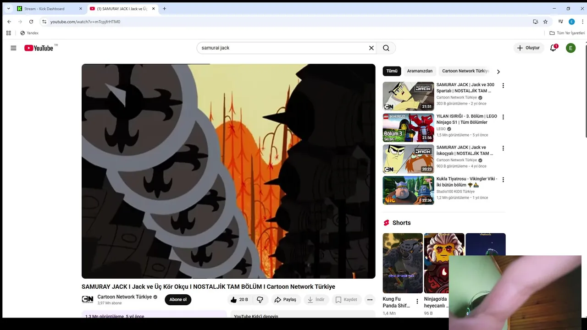This screenshot has width=587, height=330.
Task: Click the Paylaş share button
Action: (285, 300)
